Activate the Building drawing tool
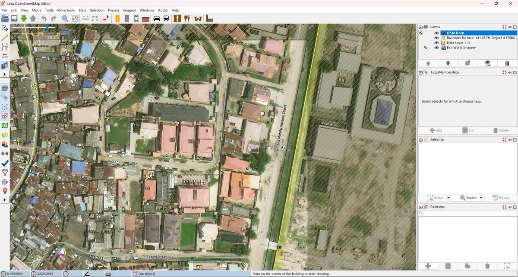Screen dimensions: 518x277 click(4, 66)
